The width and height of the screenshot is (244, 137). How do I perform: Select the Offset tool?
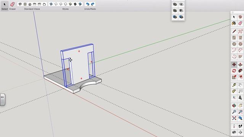(x=240, y=77)
